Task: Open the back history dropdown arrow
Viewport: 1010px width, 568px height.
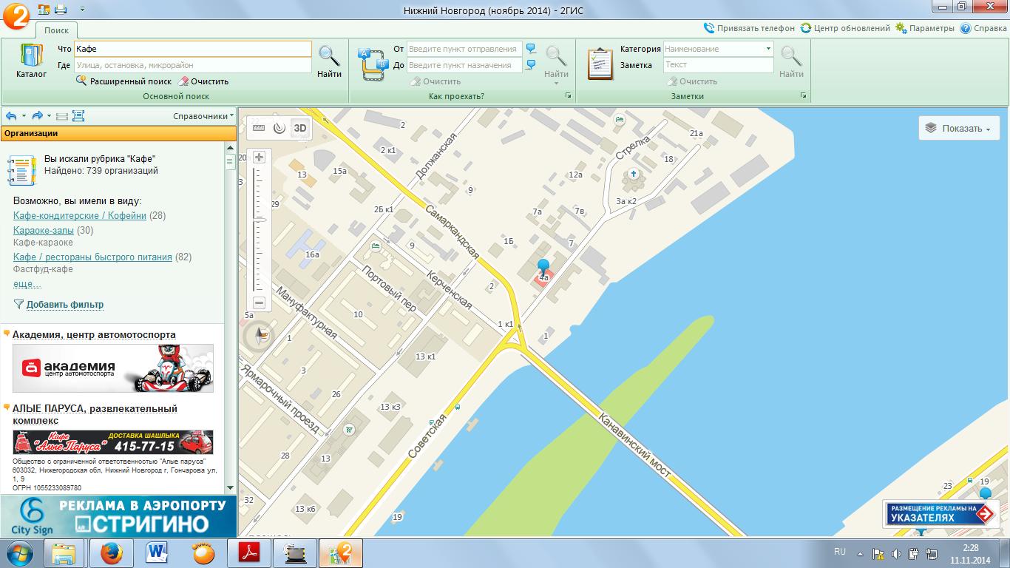Action: click(24, 116)
